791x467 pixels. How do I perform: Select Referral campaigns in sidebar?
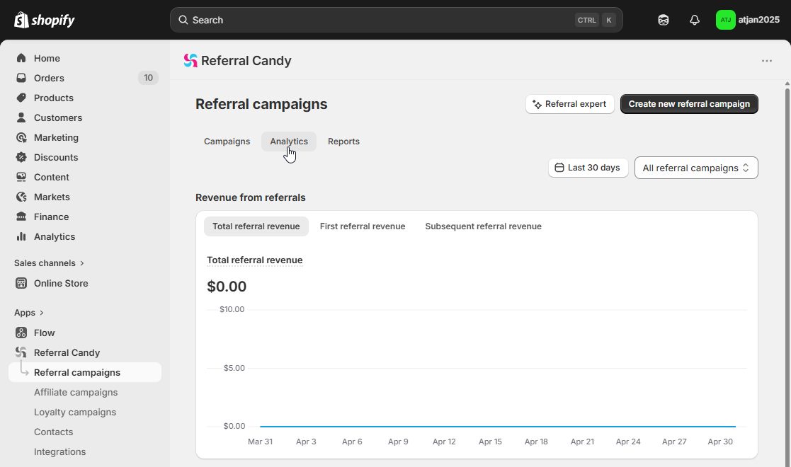tap(85, 372)
